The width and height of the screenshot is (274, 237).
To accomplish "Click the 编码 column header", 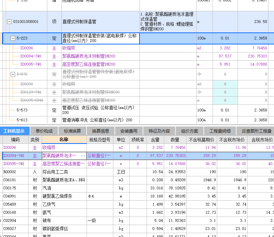I will [x=16, y=140].
